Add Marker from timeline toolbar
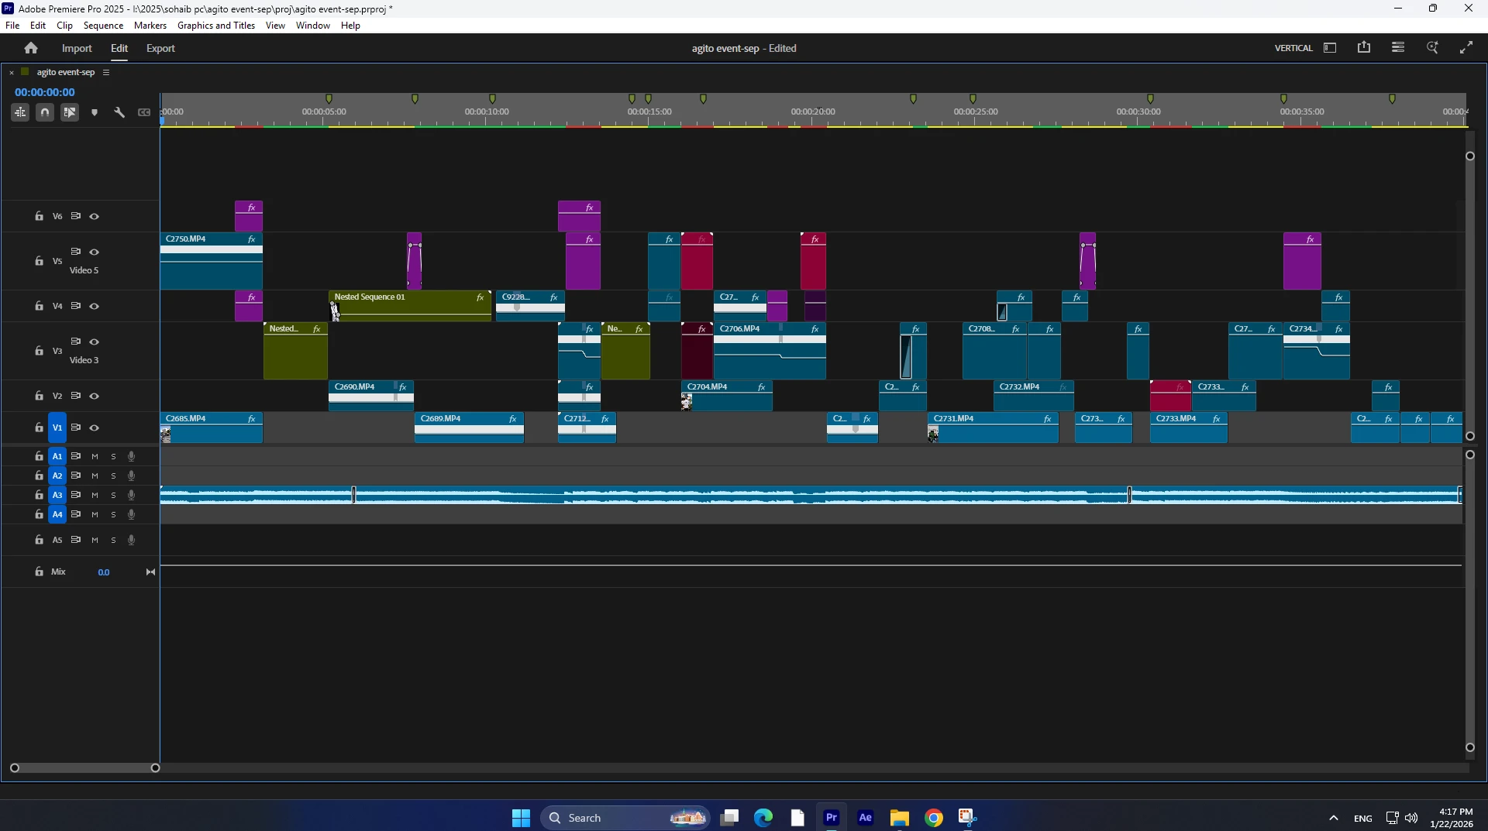 coord(95,112)
